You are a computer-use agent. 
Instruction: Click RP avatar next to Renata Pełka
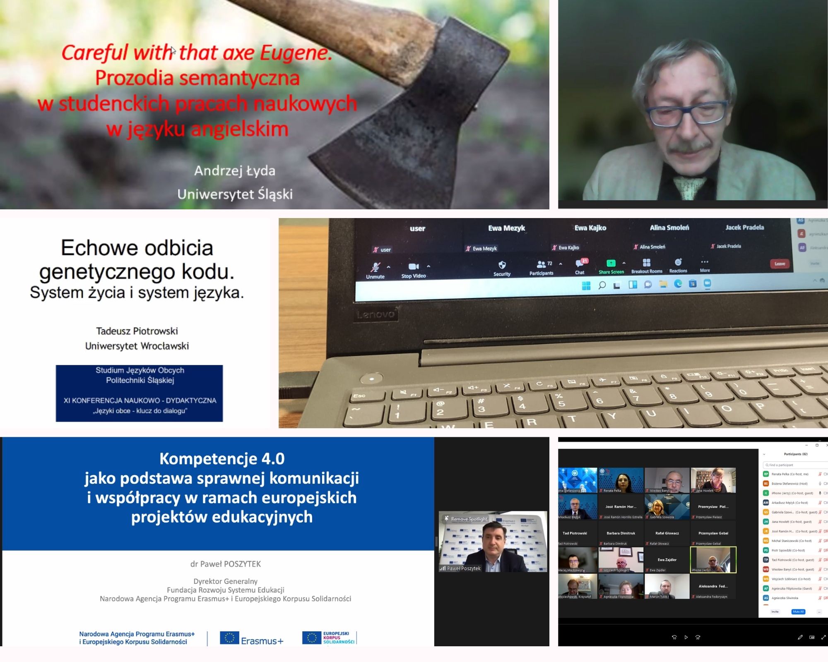tap(766, 474)
